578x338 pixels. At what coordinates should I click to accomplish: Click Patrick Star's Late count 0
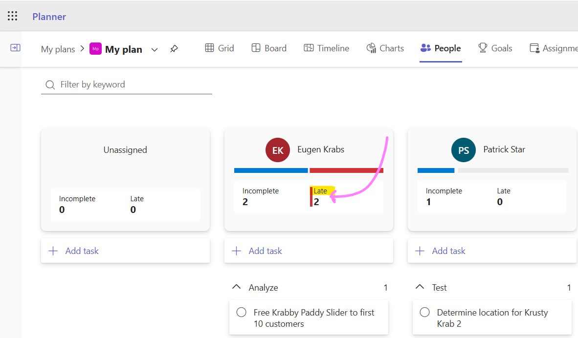click(x=500, y=202)
